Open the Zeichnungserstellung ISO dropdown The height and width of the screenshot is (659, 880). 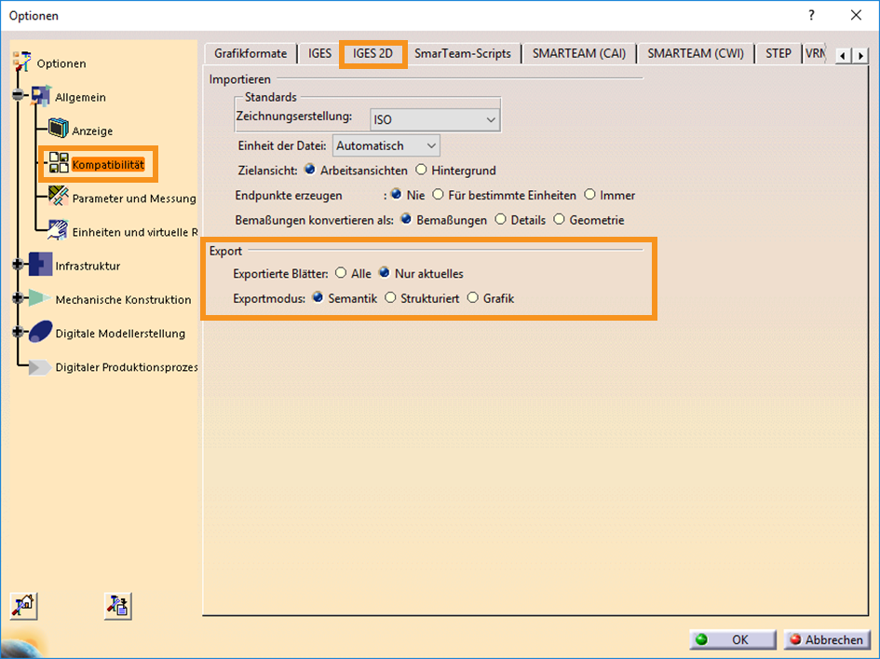click(491, 119)
